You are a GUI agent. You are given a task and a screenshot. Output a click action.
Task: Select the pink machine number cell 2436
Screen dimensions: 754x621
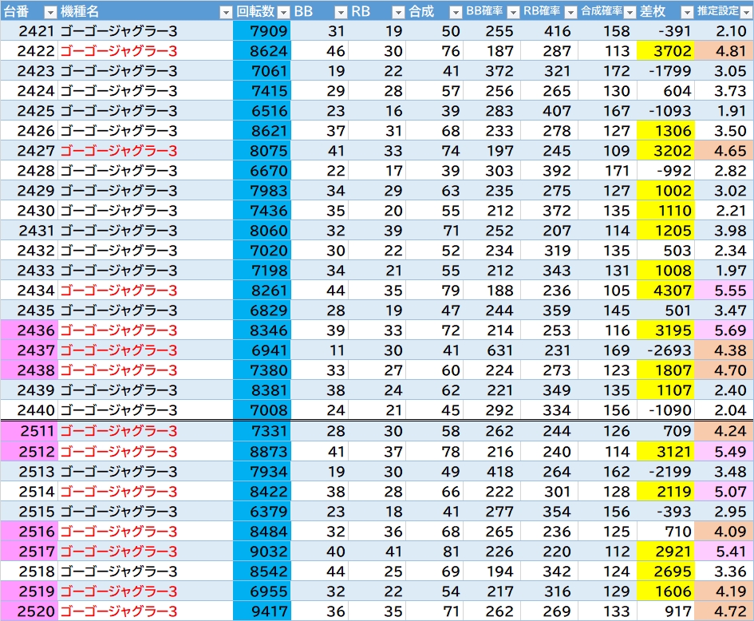point(30,330)
